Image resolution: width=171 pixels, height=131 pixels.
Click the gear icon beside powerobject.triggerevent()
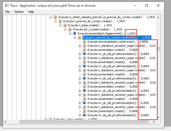[x=75, y=33]
